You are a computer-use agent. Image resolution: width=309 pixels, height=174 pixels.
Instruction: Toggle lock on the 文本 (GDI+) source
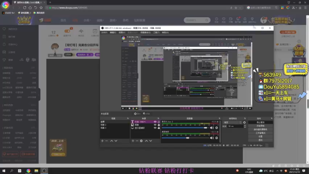pyautogui.click(x=159, y=122)
